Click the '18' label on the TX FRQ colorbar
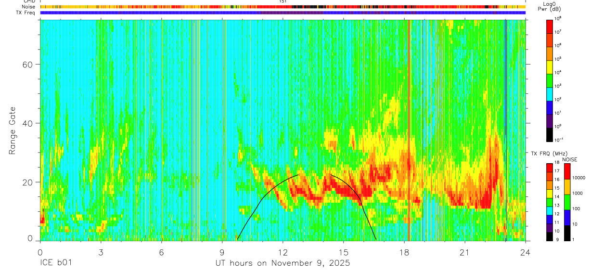Image resolution: width=591 pixels, height=273 pixels. (557, 162)
